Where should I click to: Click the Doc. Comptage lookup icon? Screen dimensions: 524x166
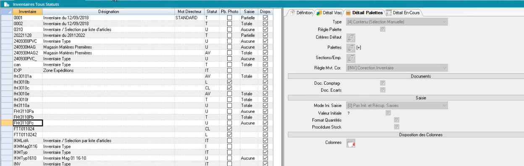(x=383, y=83)
